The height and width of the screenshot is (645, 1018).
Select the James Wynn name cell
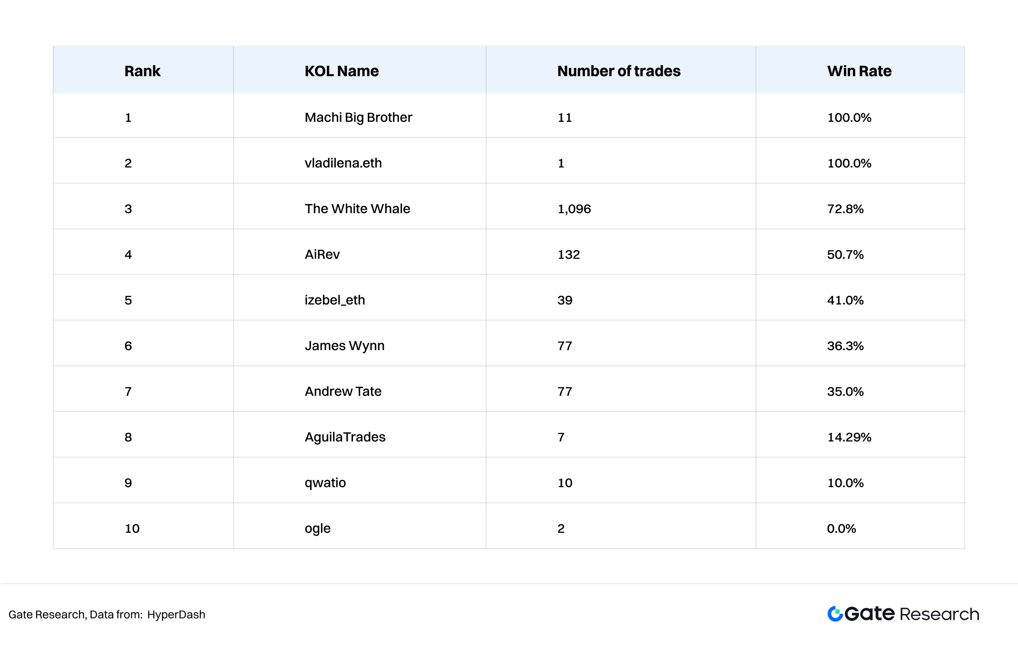(x=344, y=346)
